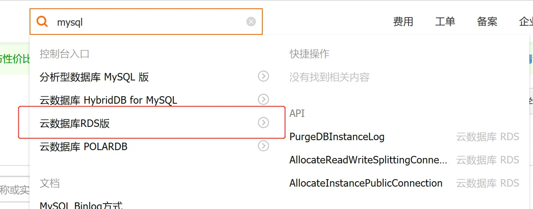Click arrow icon beside 云数据库RDS版
Viewport: 533px width, 209px height.
(263, 123)
